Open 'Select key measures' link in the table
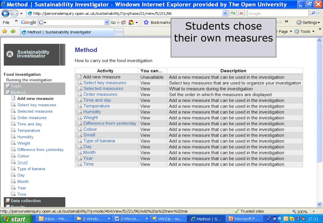 point(105,83)
